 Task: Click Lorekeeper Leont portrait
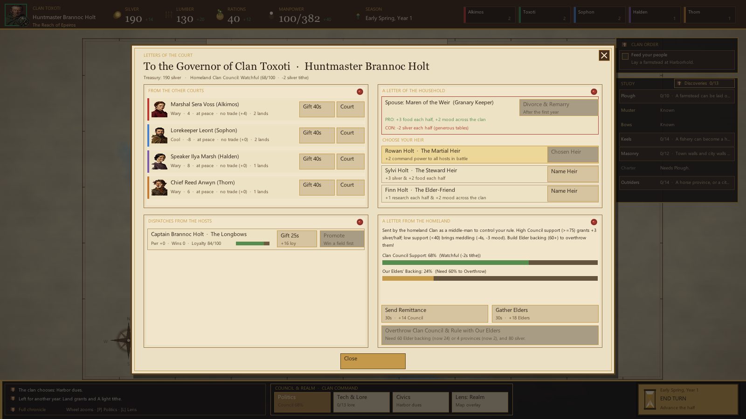pos(159,135)
